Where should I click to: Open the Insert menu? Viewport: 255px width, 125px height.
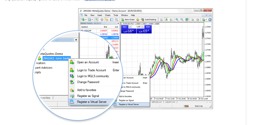point(100,15)
